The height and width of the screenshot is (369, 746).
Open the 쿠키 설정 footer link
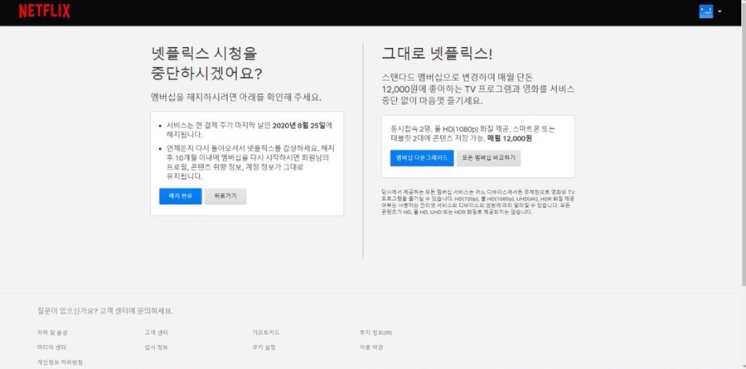(264, 347)
